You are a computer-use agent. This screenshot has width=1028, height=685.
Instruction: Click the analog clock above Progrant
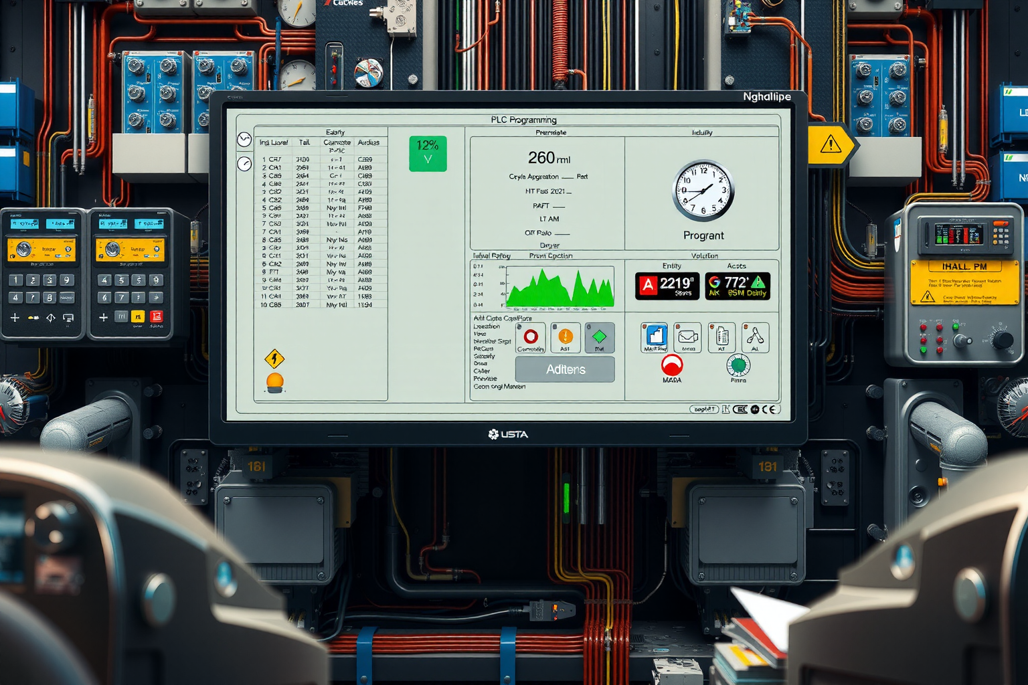[x=703, y=191]
